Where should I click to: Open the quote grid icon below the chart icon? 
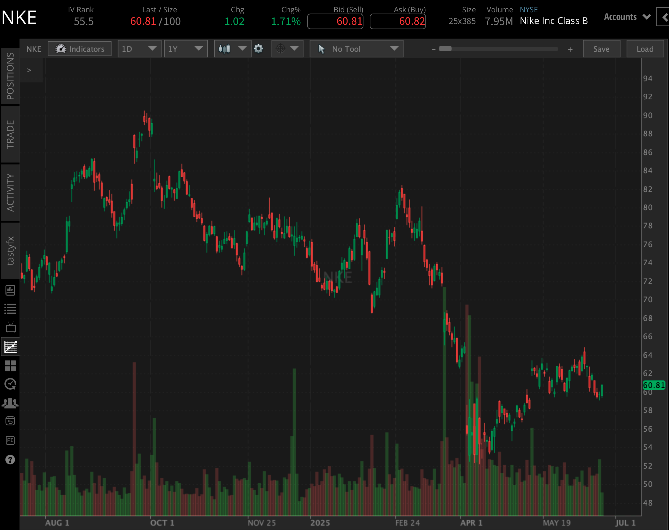11,366
